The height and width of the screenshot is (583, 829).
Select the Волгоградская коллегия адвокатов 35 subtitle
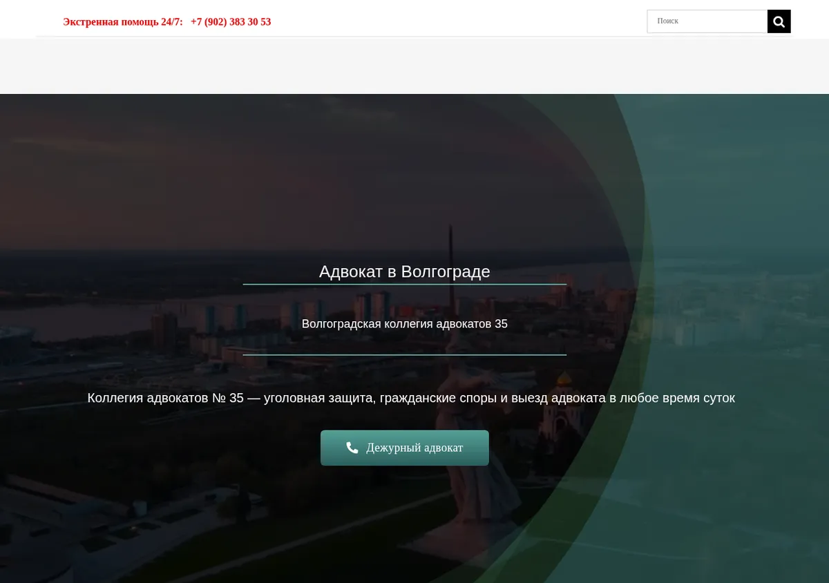pyautogui.click(x=405, y=324)
